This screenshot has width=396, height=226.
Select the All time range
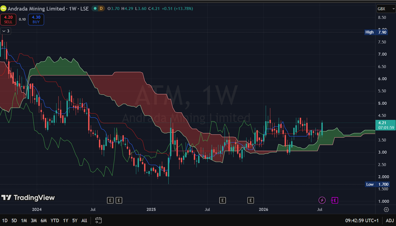[84, 220]
